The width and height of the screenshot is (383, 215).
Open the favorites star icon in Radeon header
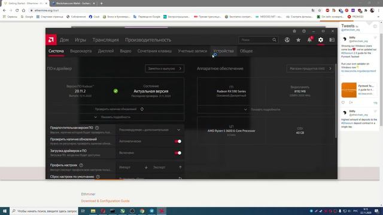coord(298,40)
